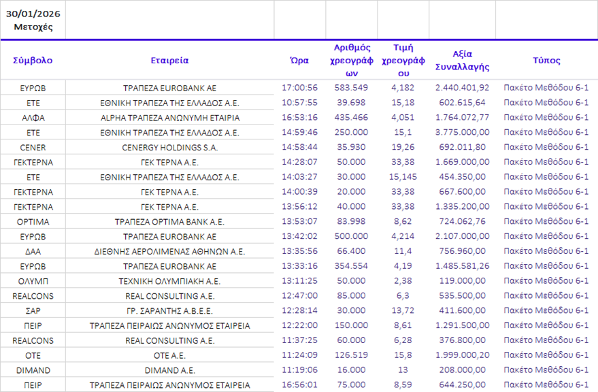
Task: Click the CENER symbol cell
Action: coord(33,147)
